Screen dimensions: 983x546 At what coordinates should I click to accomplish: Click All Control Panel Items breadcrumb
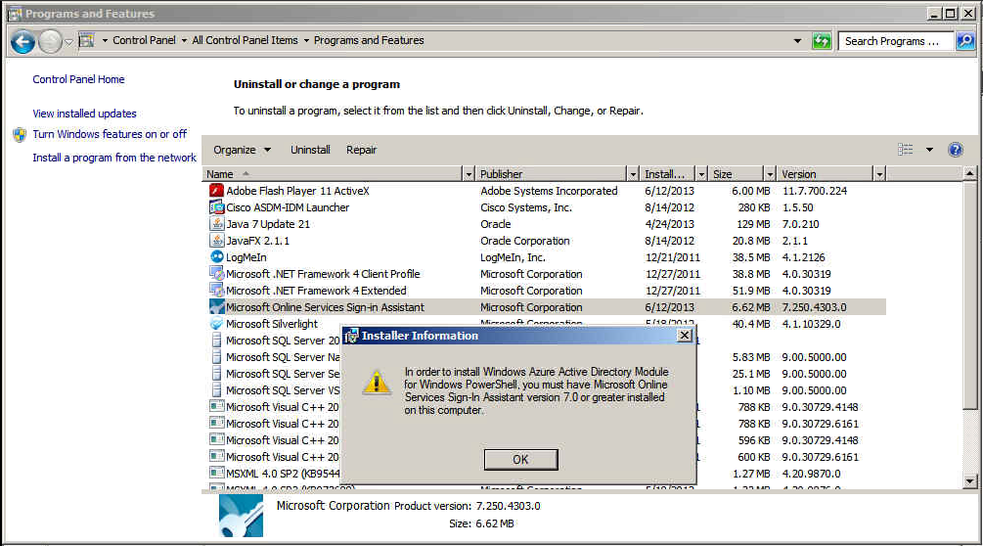[x=246, y=40]
